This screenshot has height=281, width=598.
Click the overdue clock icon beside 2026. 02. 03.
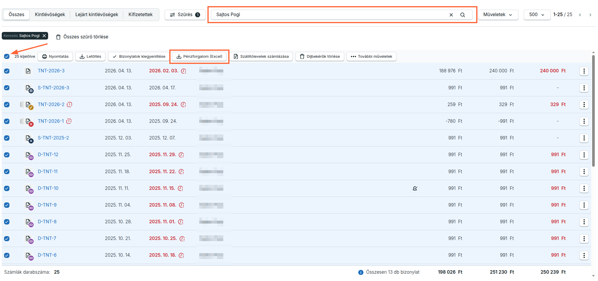(x=184, y=71)
